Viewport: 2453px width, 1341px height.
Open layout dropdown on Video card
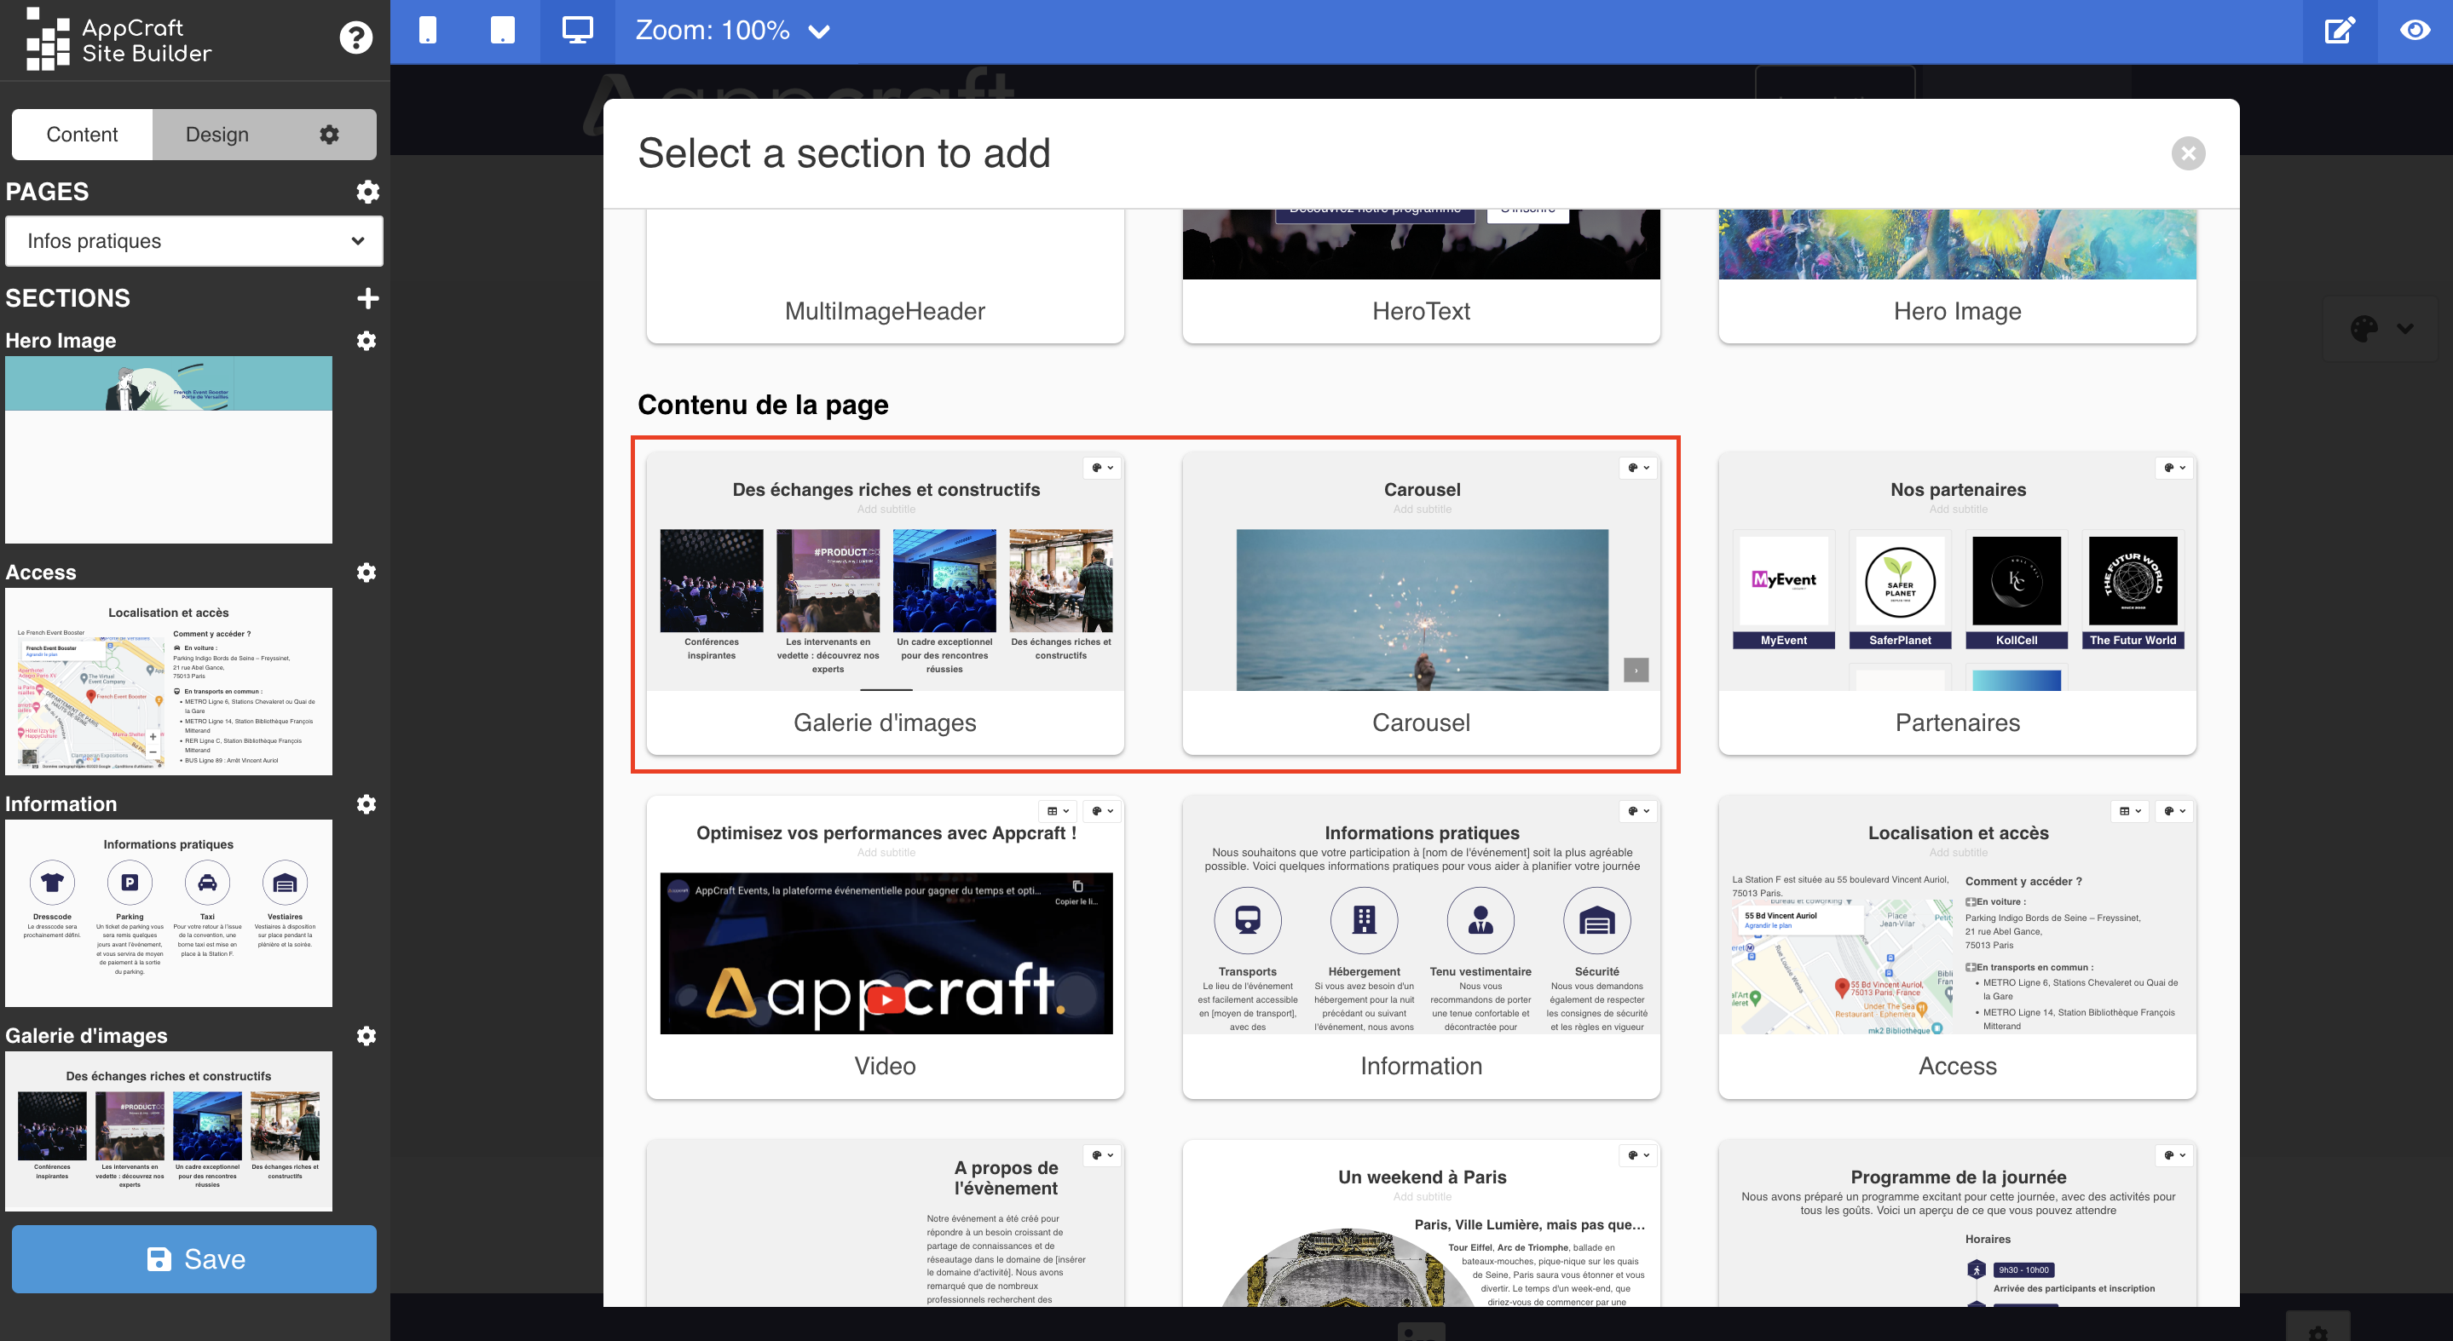click(1057, 811)
